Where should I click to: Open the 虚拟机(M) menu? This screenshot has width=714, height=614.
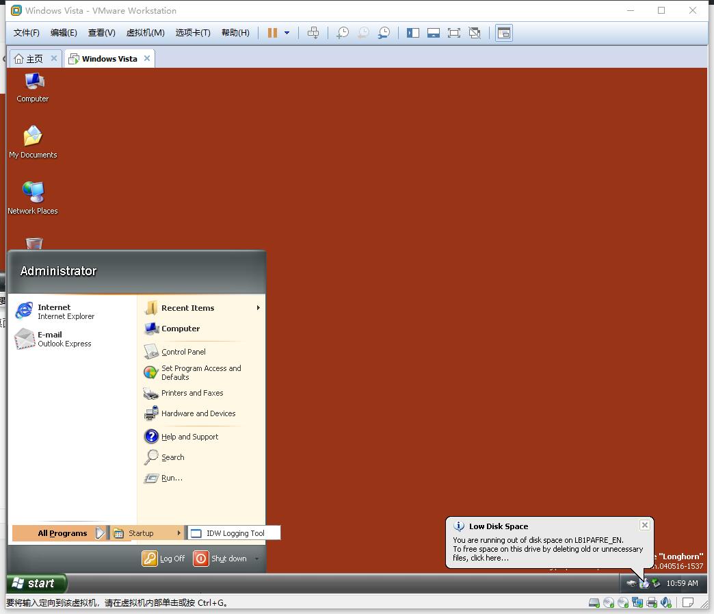click(145, 33)
